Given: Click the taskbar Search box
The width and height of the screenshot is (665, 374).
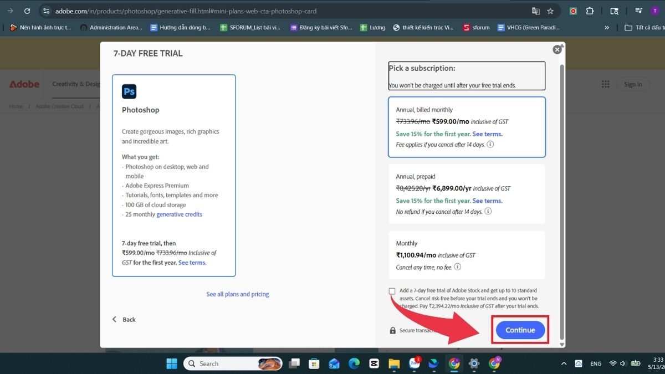Looking at the screenshot, I should click(x=233, y=363).
